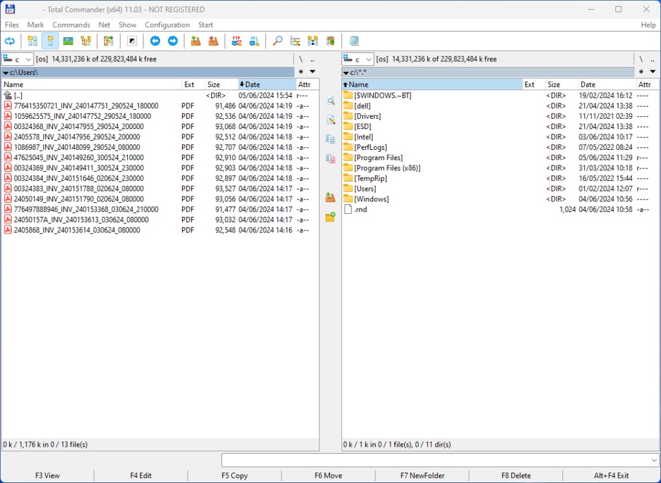Click the Copy icon in the middle bar
The height and width of the screenshot is (483, 661).
point(330,139)
